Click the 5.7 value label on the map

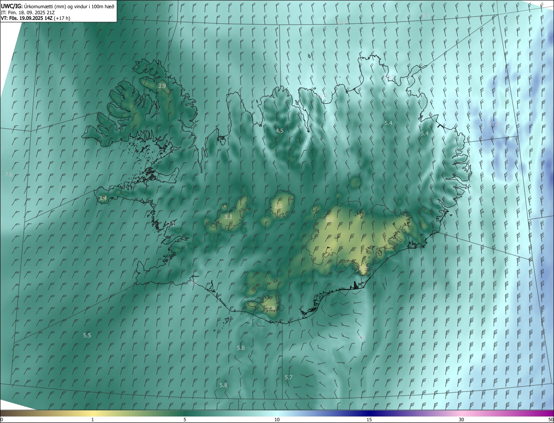coord(289,378)
